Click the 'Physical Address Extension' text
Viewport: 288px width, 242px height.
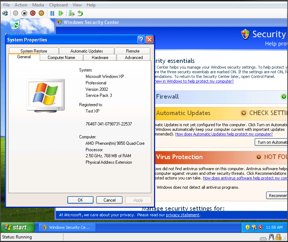tap(109, 162)
